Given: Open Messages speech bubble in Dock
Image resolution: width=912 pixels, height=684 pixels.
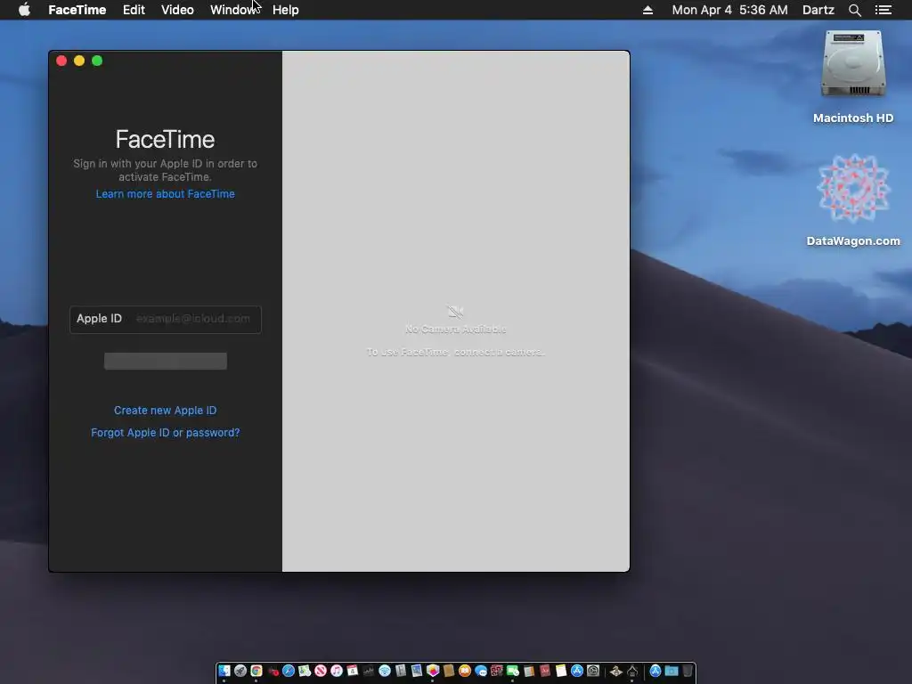Looking at the screenshot, I should (x=480, y=672).
